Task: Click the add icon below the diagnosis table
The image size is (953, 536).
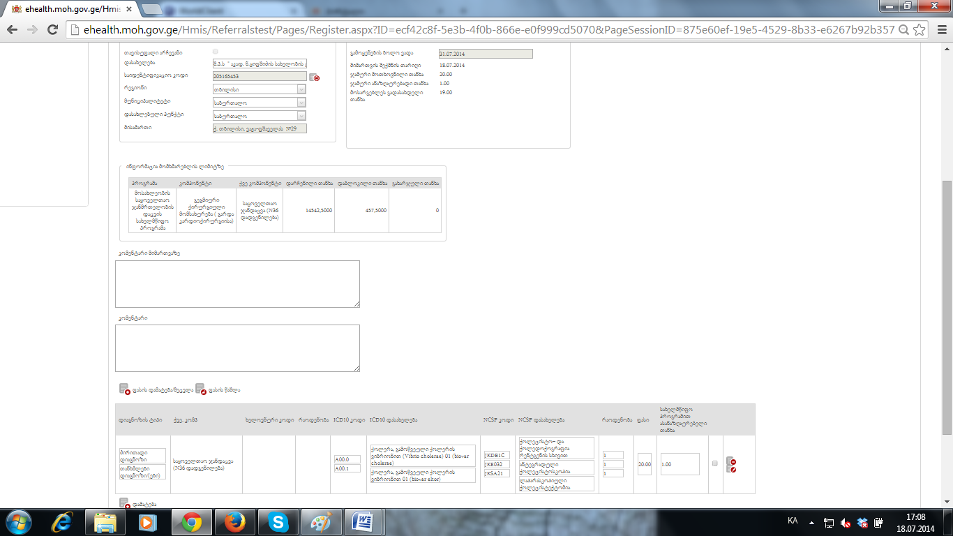Action: pyautogui.click(x=124, y=502)
